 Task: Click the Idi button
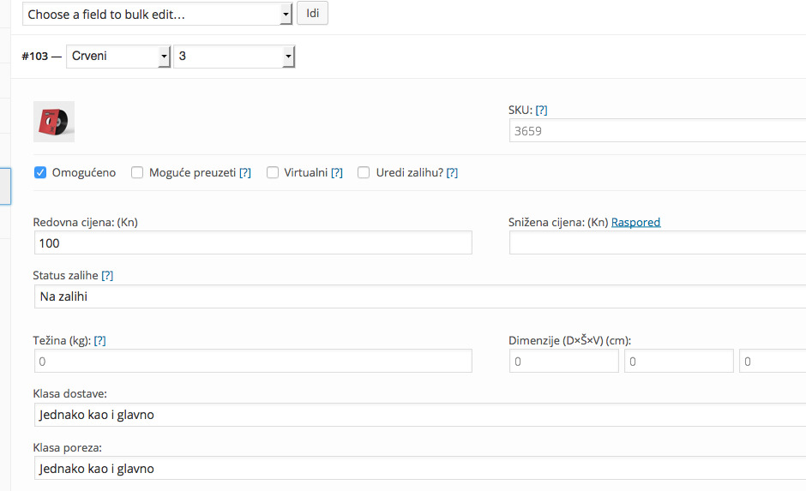coord(312,14)
